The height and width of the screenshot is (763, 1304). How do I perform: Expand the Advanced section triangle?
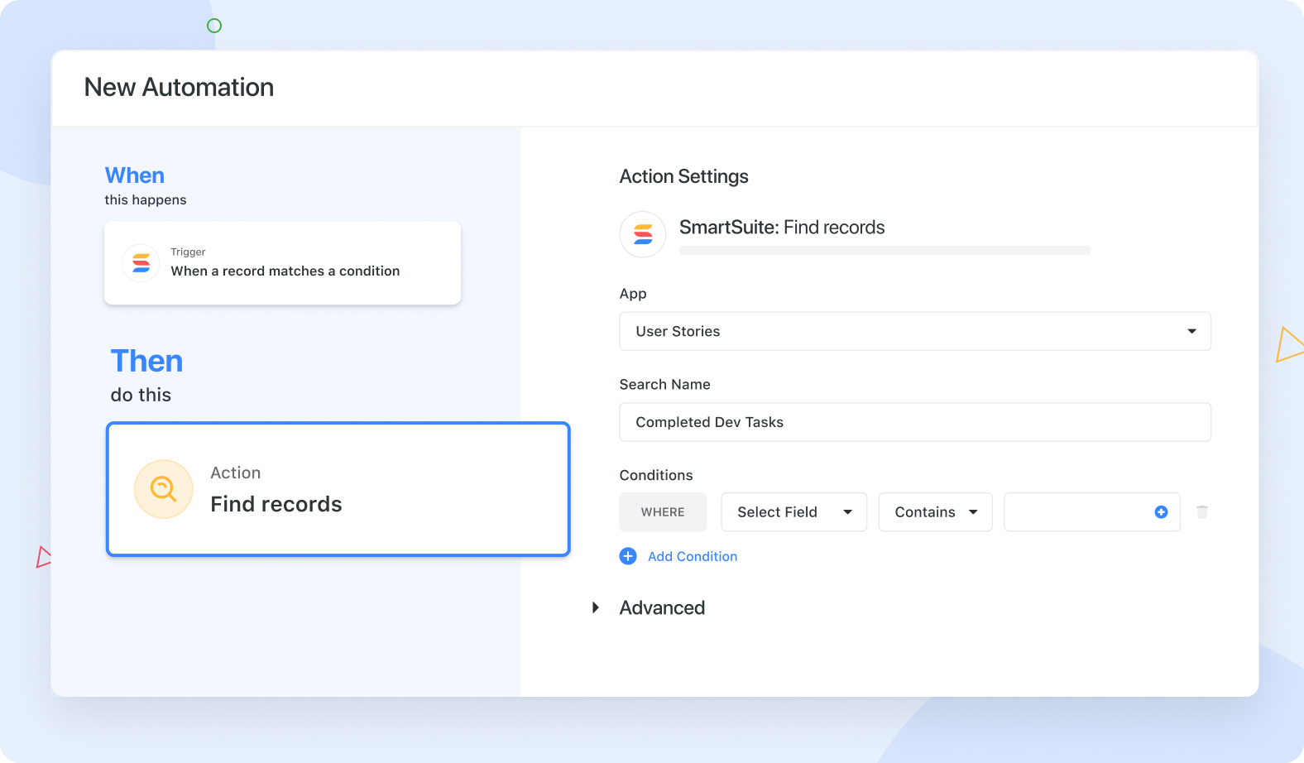pos(595,607)
